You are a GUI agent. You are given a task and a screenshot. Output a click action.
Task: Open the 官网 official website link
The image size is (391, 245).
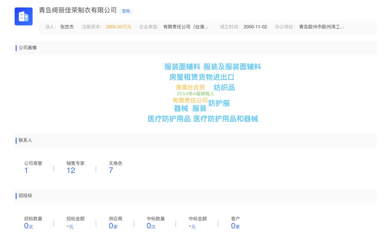pos(126,11)
